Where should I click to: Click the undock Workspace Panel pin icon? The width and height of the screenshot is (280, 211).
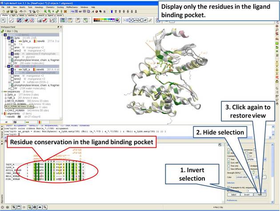click(58, 27)
